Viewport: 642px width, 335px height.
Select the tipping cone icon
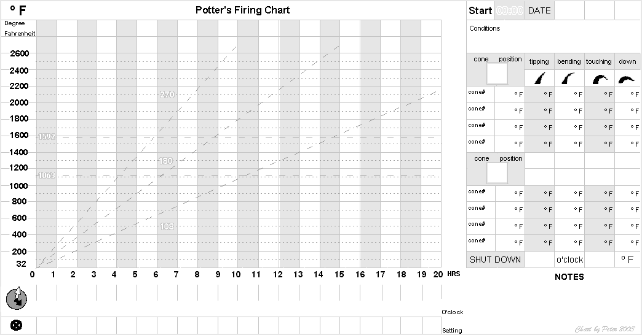click(540, 78)
